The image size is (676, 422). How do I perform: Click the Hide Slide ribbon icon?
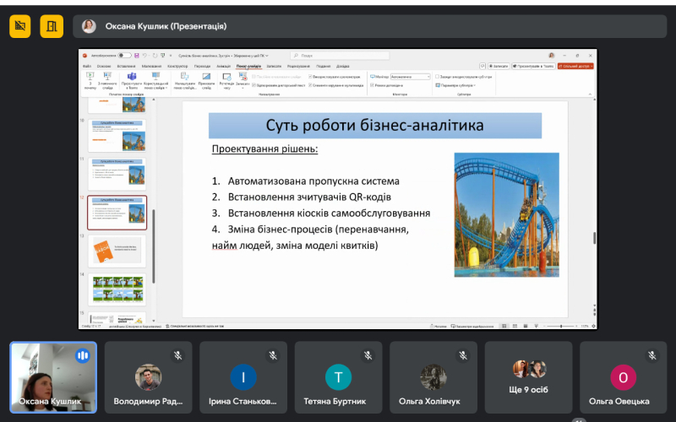206,81
